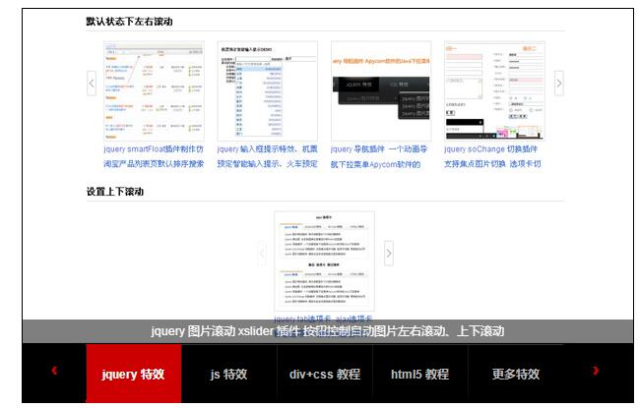Screen dimensions: 639x408
Task: Open the jquery soChange 切换插件 thumbnail
Action: point(494,91)
